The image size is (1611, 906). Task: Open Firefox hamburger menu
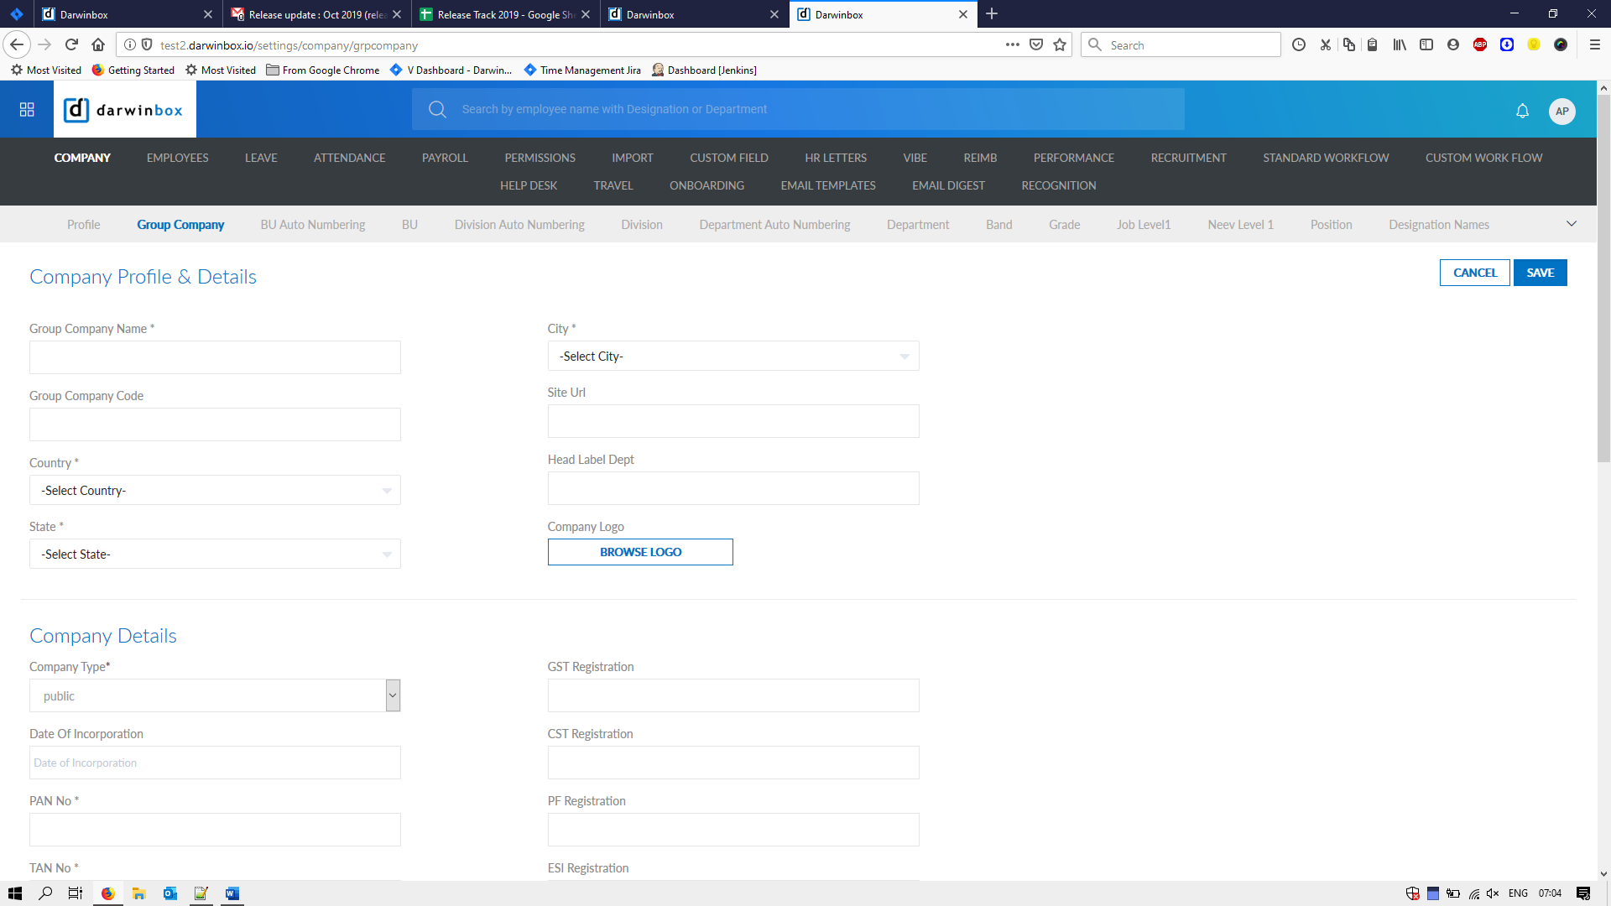coord(1594,45)
